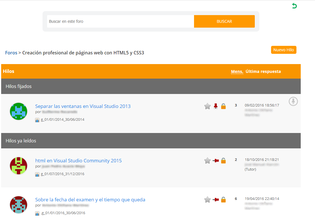Open the Foros breadcrumb link
Viewport: 315px width, 219px height.
tap(11, 53)
